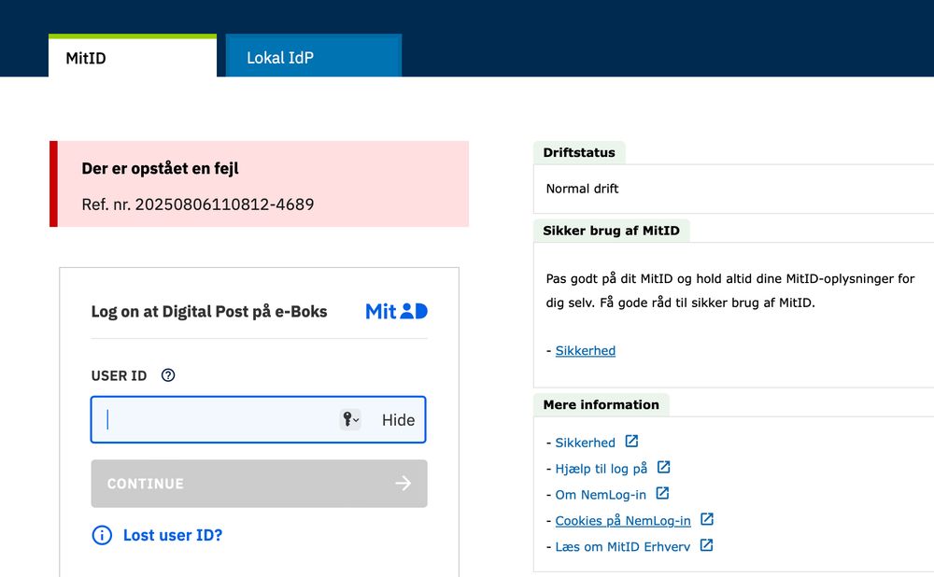Click the Der er opstået en fejl heading
Screen dimensions: 934x577
pos(161,168)
